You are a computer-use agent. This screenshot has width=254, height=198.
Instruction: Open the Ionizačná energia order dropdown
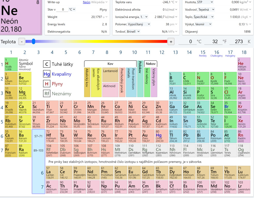pos(147,17)
